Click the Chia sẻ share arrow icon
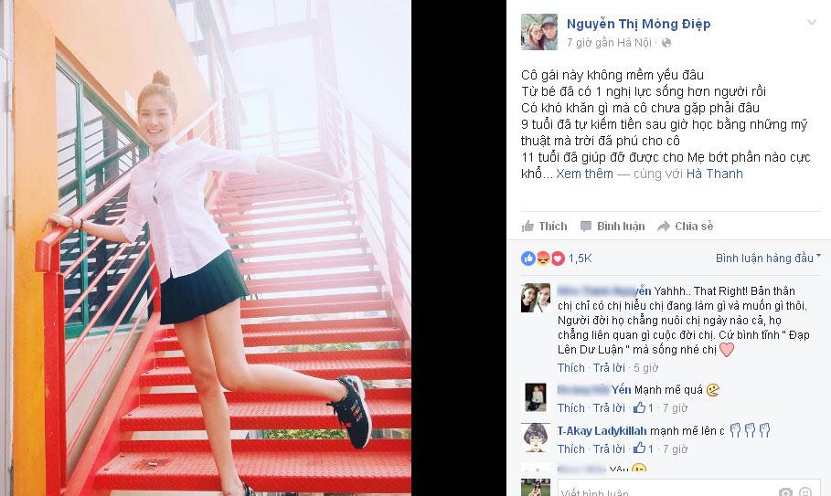This screenshot has width=831, height=496. click(664, 227)
